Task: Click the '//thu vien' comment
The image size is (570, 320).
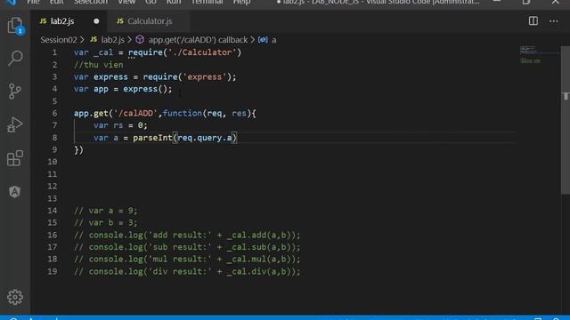Action: click(99, 65)
